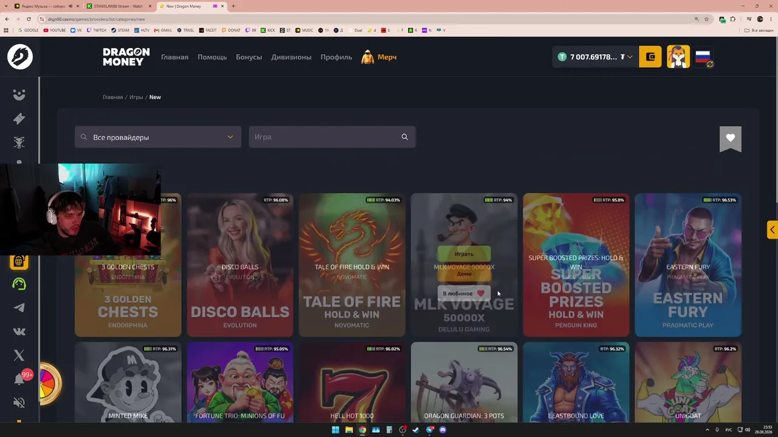The width and height of the screenshot is (778, 437).
Task: Open the Eastern Fury game card
Action: coord(688,265)
